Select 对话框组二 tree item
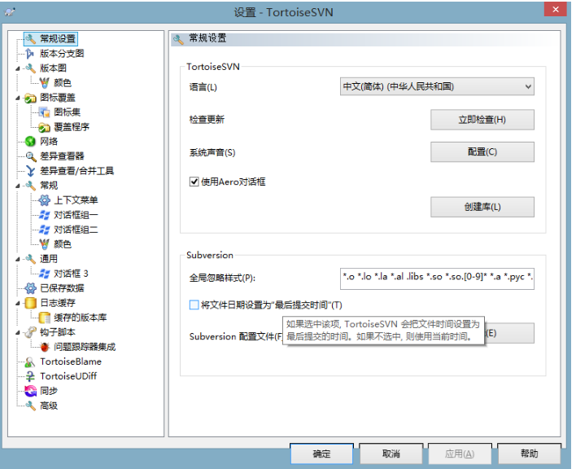Image resolution: width=576 pixels, height=469 pixels. 76,230
